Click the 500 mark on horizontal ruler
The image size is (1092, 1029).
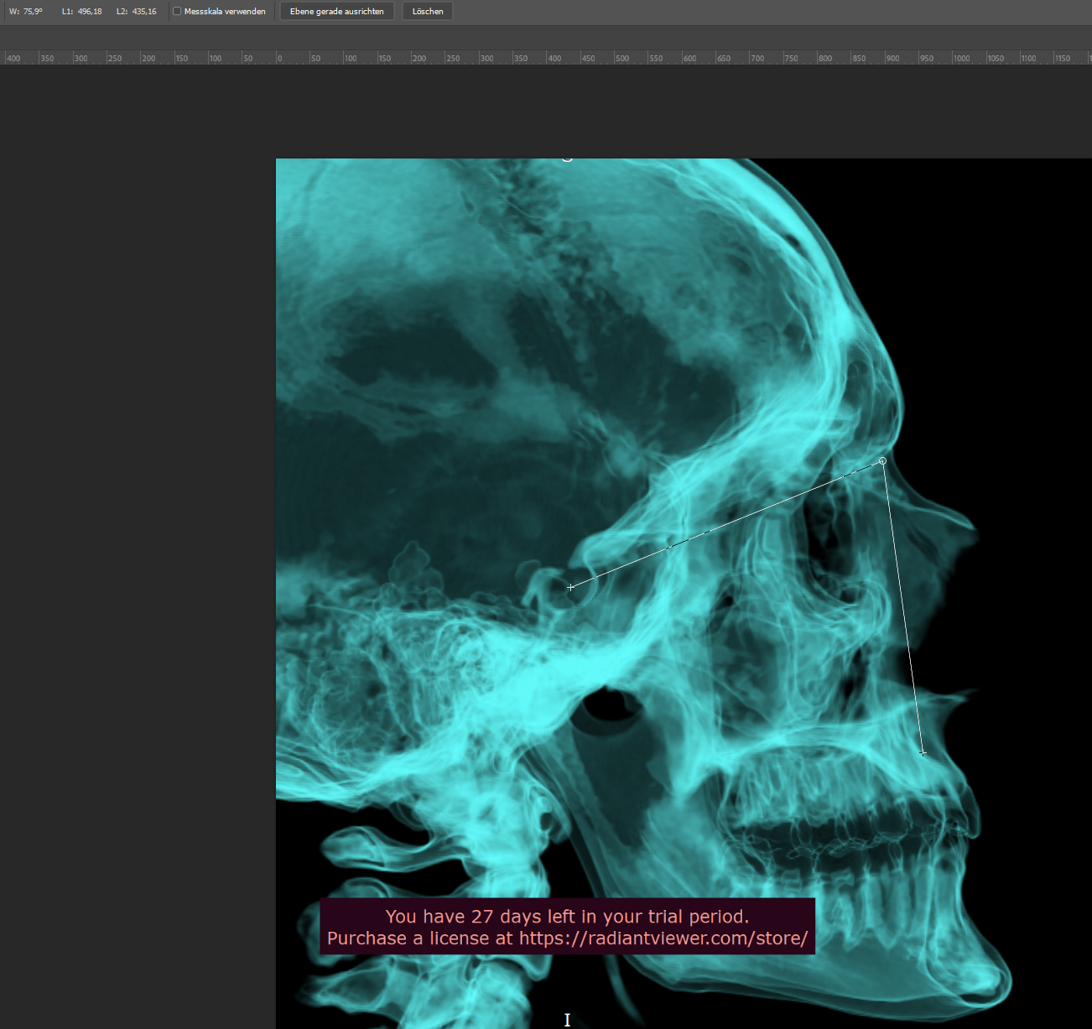[x=621, y=59]
